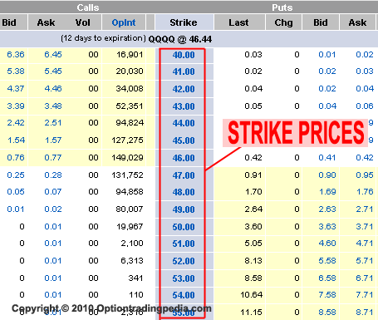Choose call ask 0.07
This screenshot has height=320, width=378.
click(x=53, y=192)
